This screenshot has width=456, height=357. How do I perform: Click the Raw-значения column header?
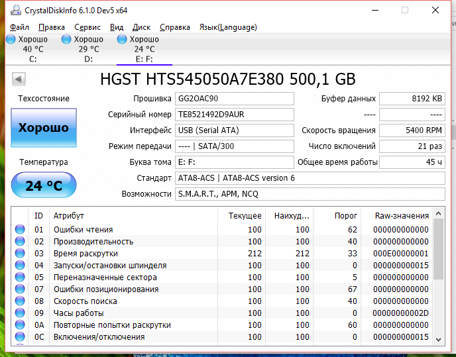click(396, 216)
